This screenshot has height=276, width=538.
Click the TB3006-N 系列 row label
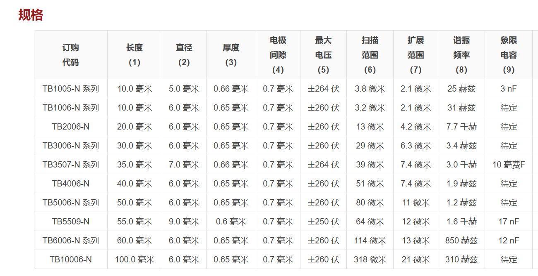tap(71, 146)
